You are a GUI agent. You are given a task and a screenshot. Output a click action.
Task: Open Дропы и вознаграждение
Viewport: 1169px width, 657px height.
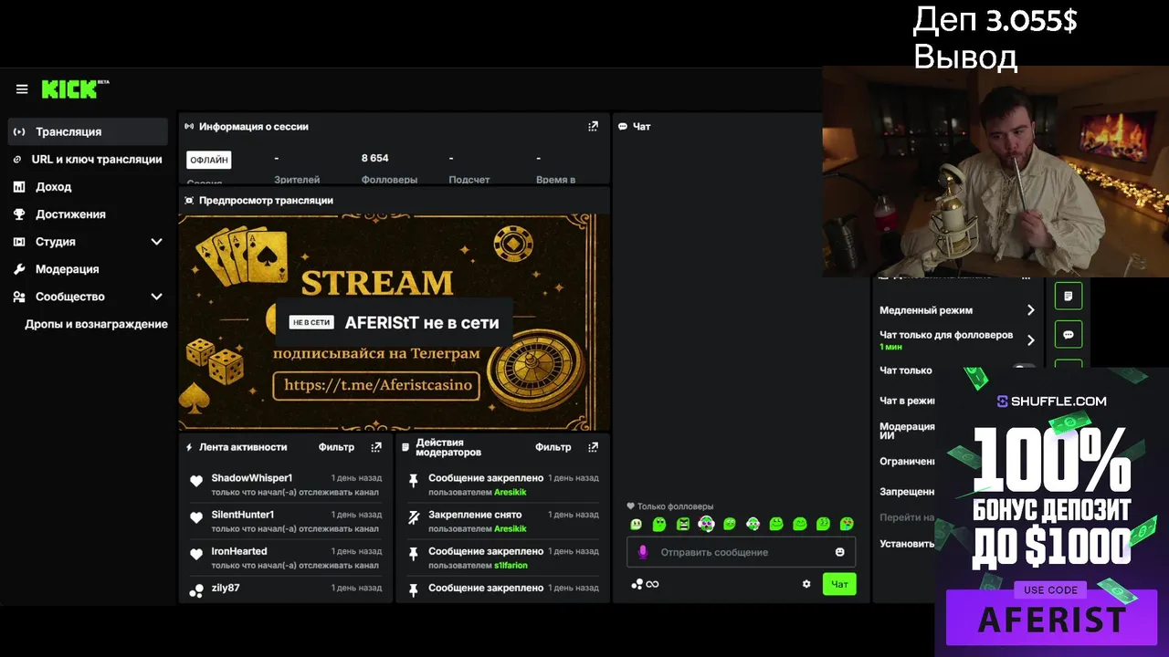coord(96,324)
